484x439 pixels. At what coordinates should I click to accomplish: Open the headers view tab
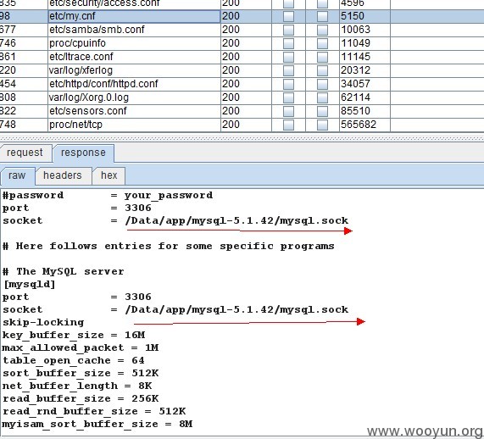pyautogui.click(x=63, y=175)
